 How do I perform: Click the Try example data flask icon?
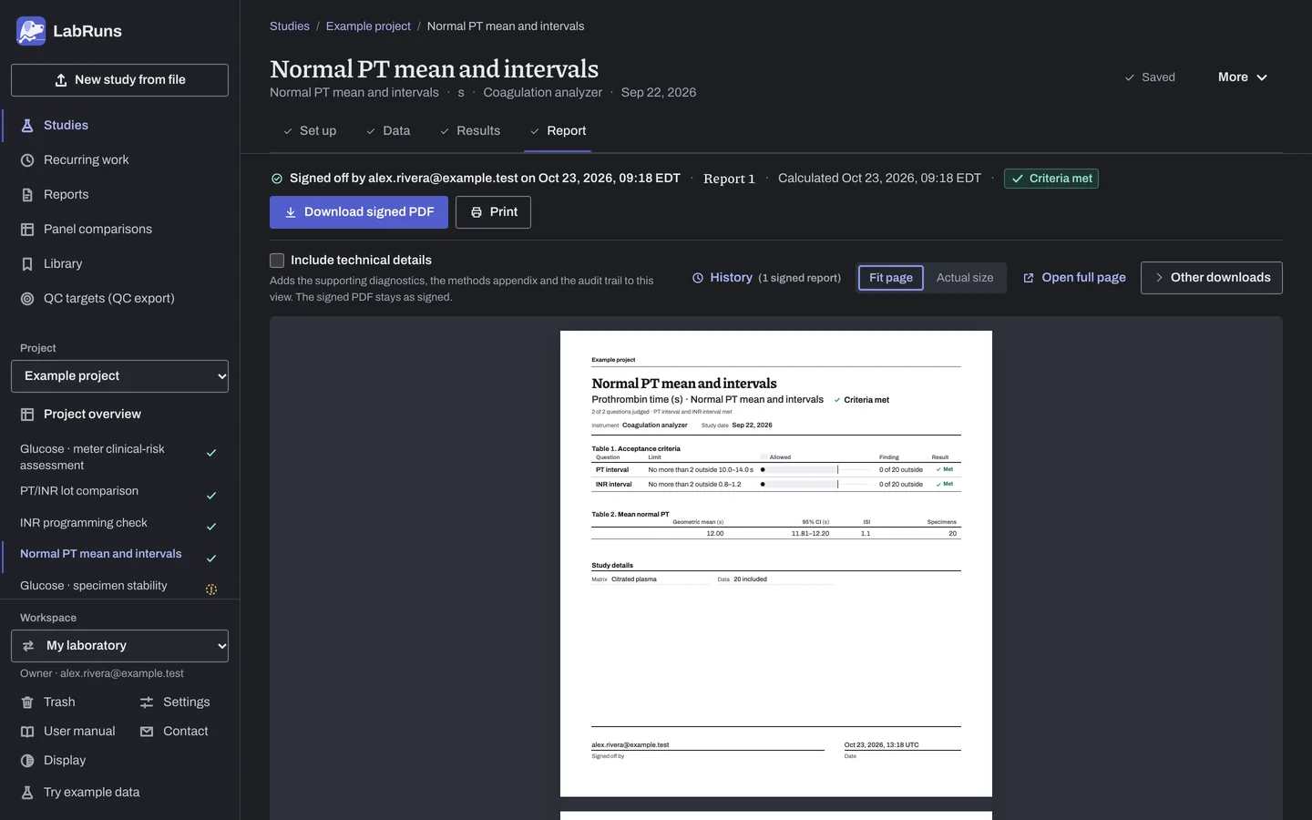[x=27, y=793]
